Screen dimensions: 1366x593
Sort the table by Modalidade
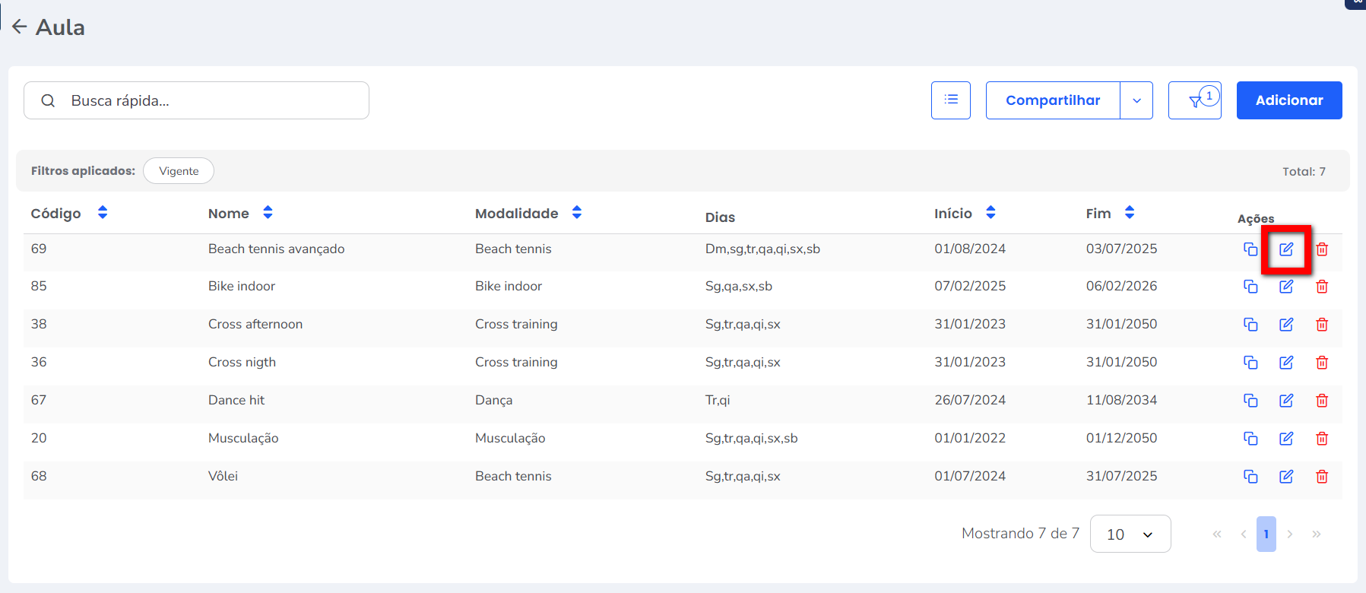[577, 212]
